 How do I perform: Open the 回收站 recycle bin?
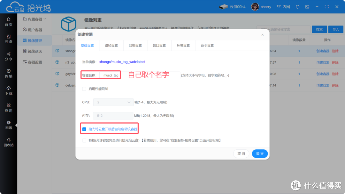(9, 142)
